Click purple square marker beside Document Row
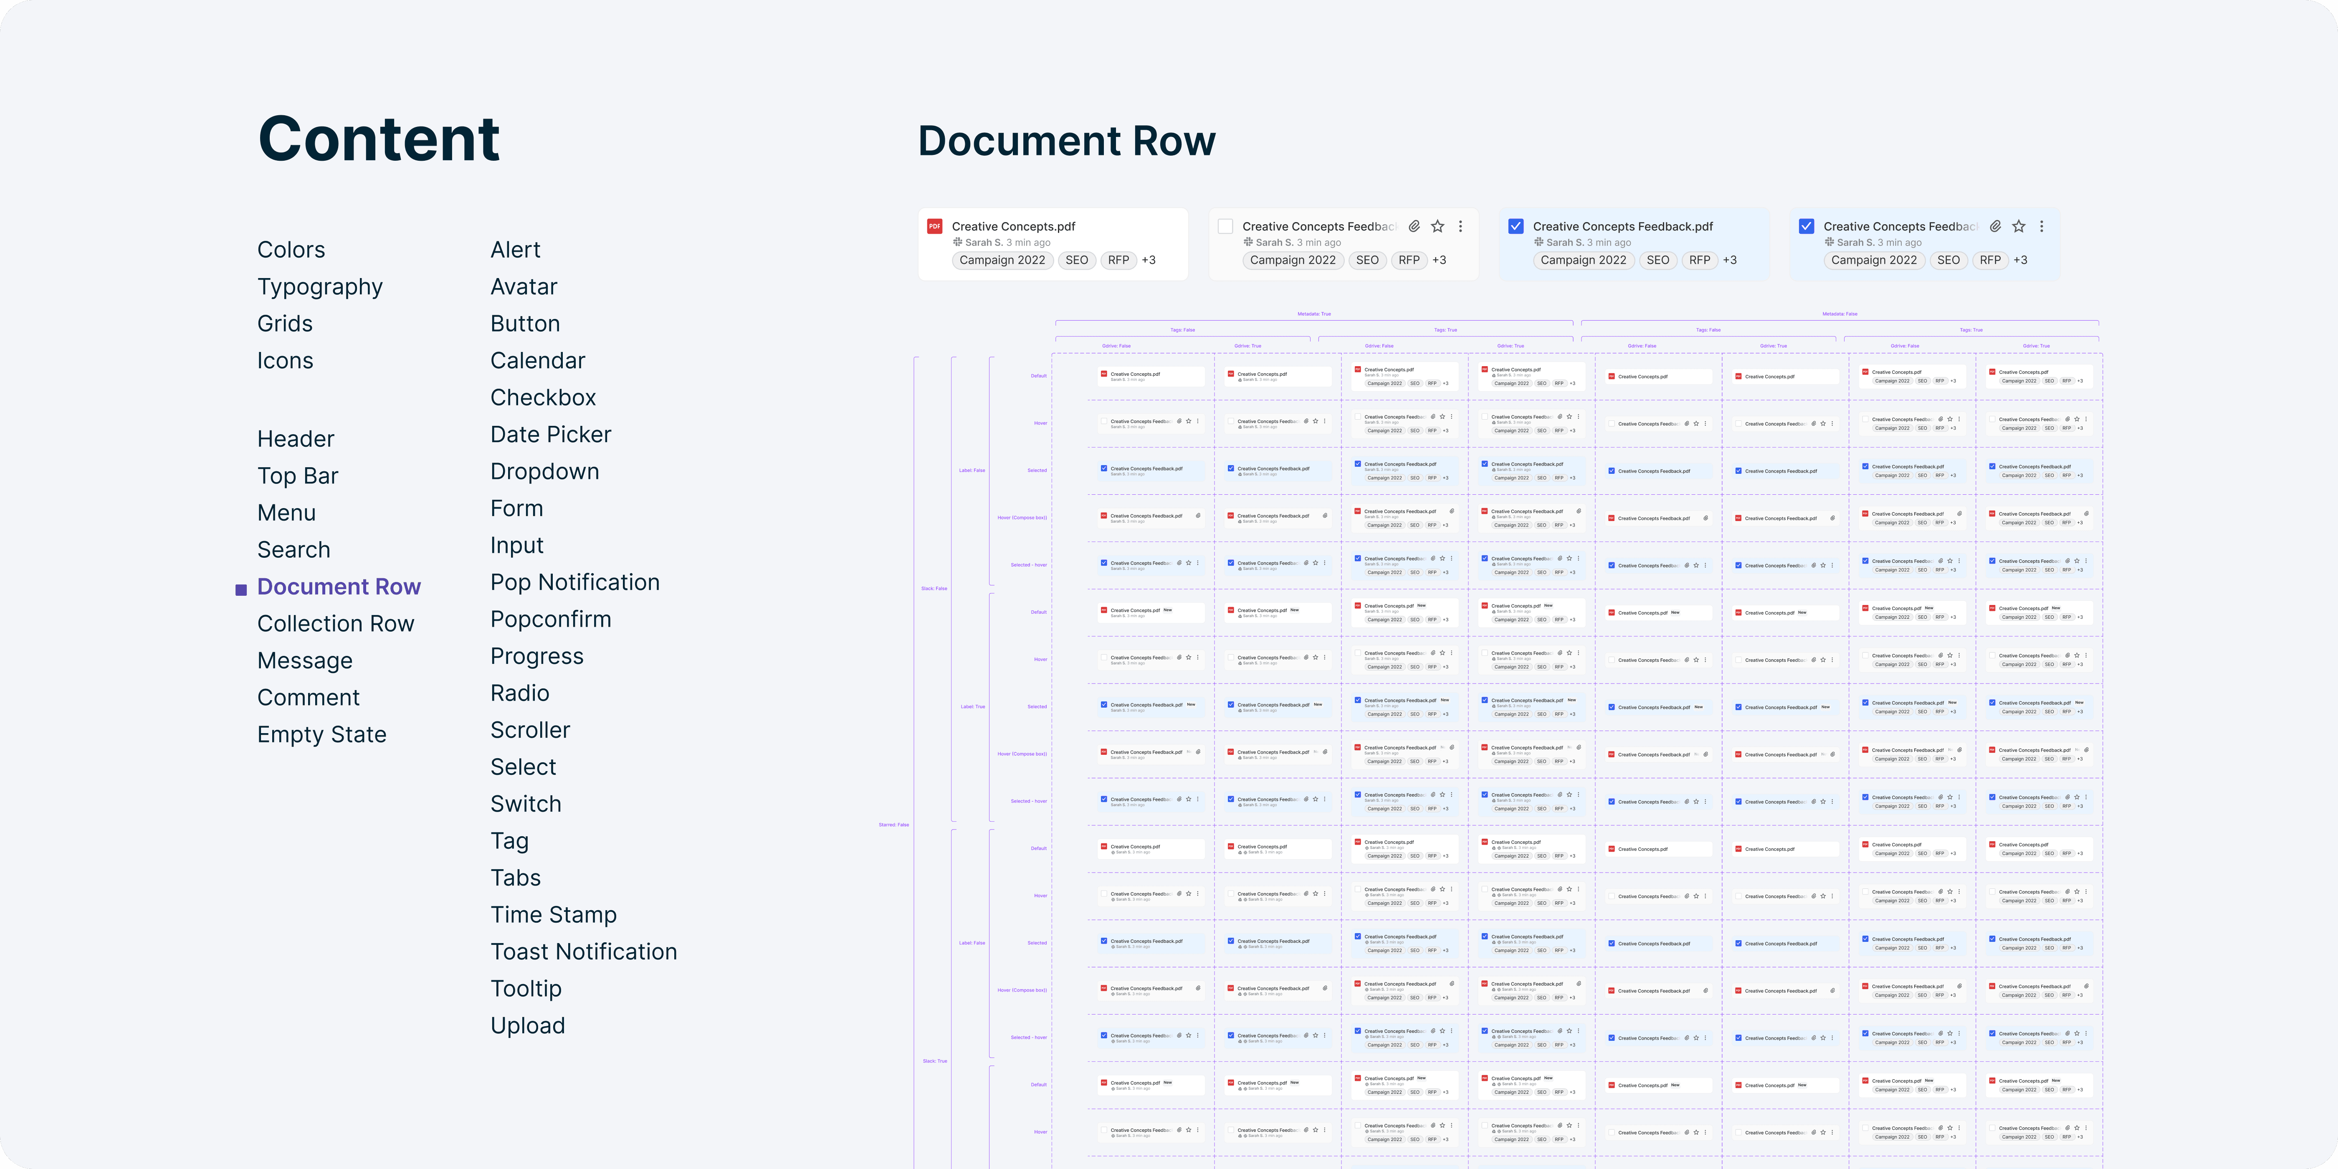Screen dimensions: 2338x1169 [241, 590]
